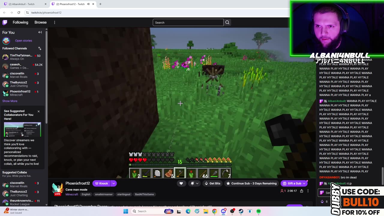The width and height of the screenshot is (384, 216).
Task: Click the twitch.tv/phoenixfrost12 address bar
Action: coord(46,13)
